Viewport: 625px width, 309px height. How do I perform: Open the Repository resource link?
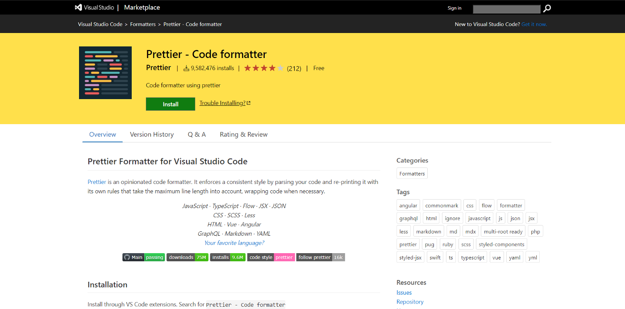(410, 302)
